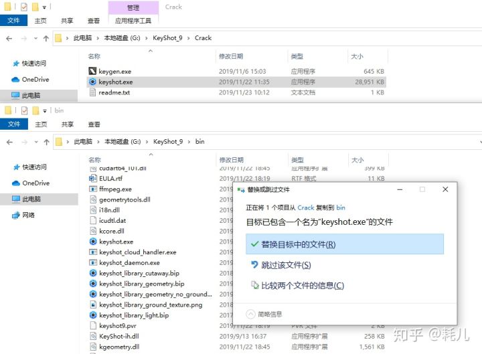Click the keyshot_library_geometry.bip icon
The image size is (482, 354).
pyautogui.click(x=93, y=283)
